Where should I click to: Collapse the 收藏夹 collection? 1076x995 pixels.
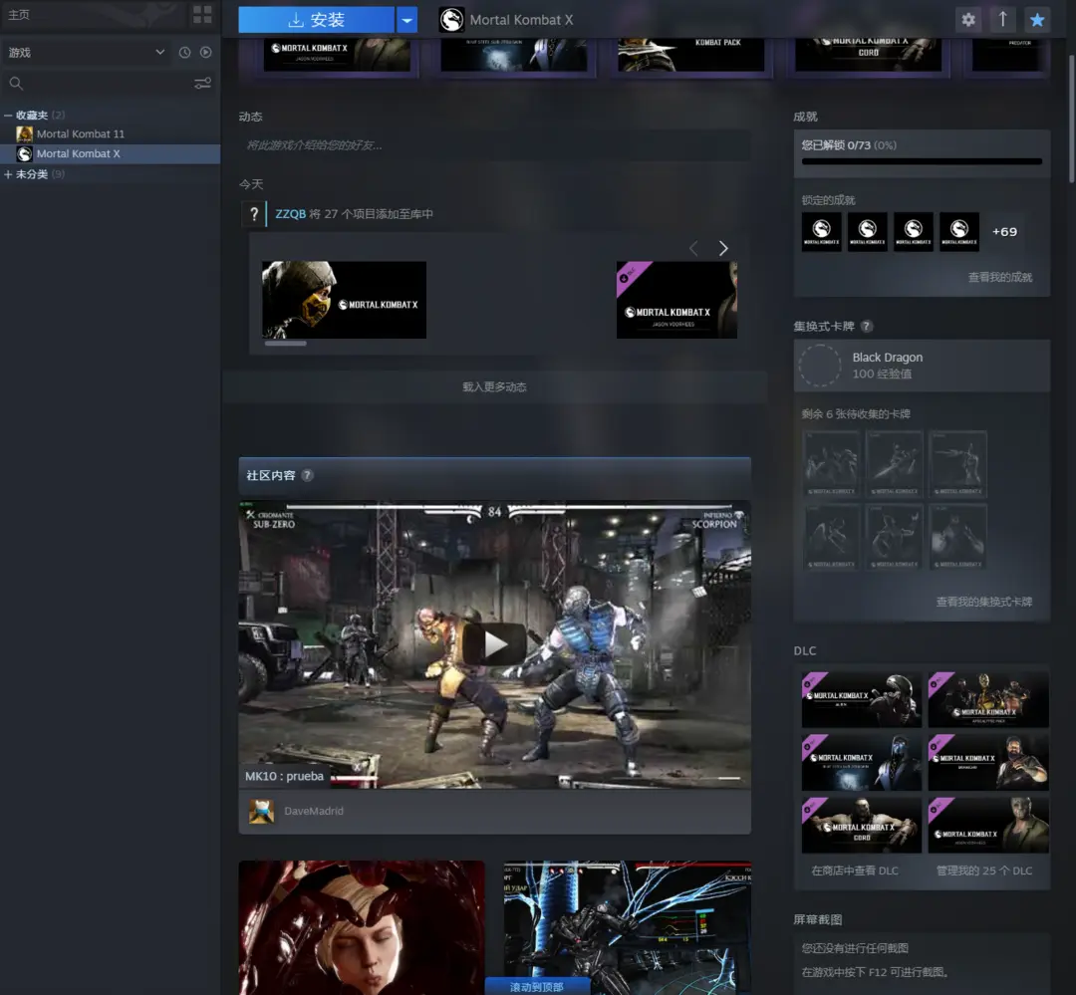[8, 116]
